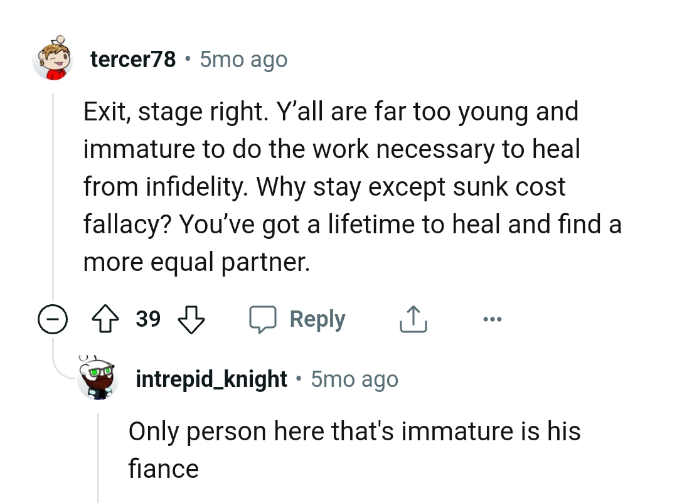
Task: Open intrepid_knight's profile link
Action: (x=211, y=378)
